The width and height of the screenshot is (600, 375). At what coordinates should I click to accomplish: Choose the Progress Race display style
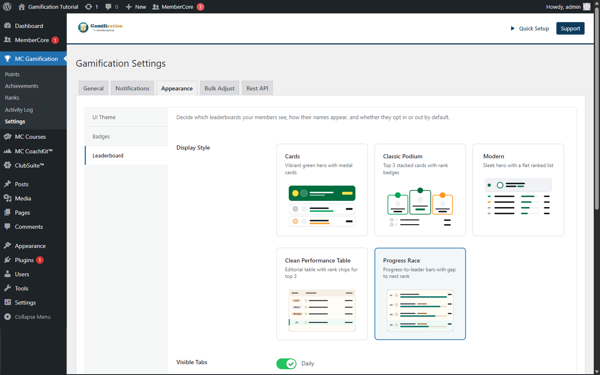420,294
